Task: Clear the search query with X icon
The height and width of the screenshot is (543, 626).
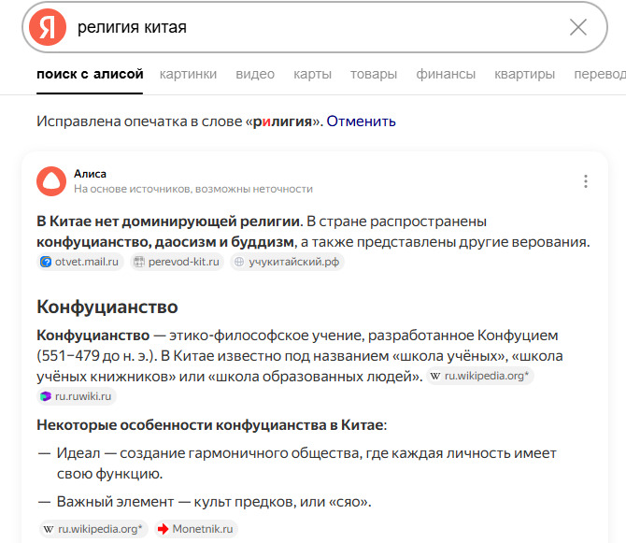Action: (578, 27)
